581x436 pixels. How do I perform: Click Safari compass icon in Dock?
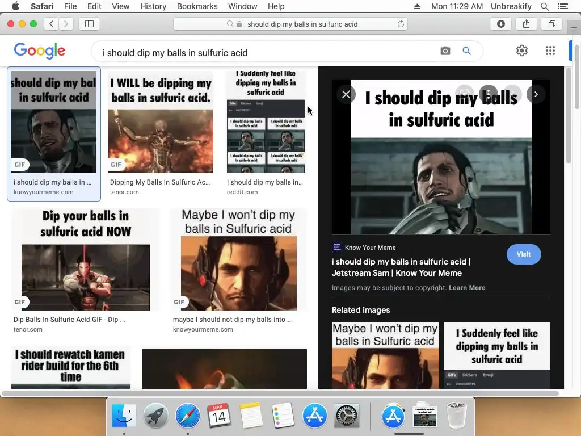[187, 416]
